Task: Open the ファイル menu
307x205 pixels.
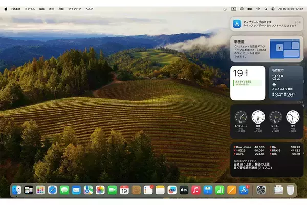Action: 30,9
